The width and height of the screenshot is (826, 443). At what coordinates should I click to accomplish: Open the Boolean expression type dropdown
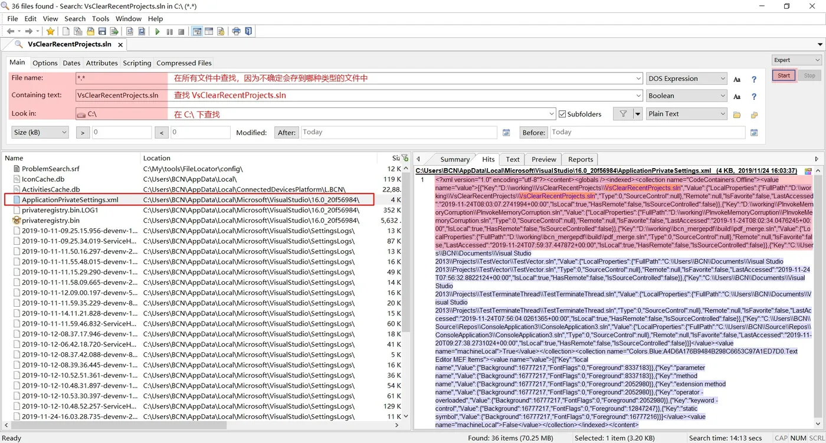(687, 96)
